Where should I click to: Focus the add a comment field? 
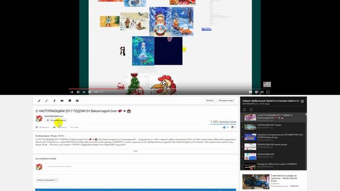click(141, 167)
